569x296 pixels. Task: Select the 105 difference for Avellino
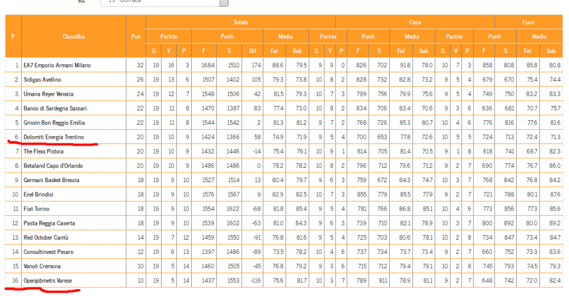point(256,80)
